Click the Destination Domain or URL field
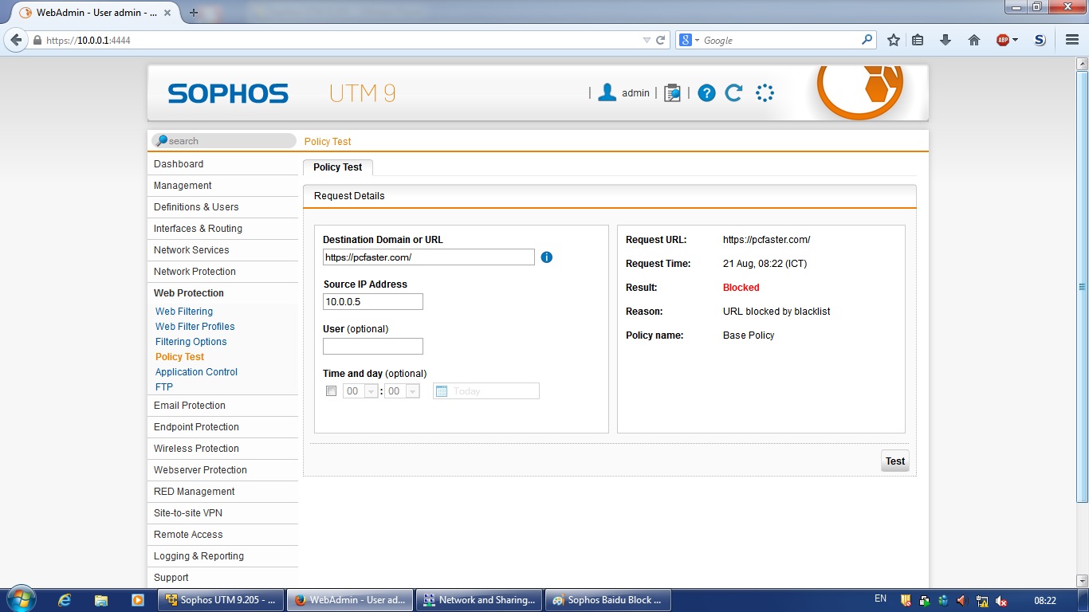This screenshot has width=1089, height=612. (429, 257)
